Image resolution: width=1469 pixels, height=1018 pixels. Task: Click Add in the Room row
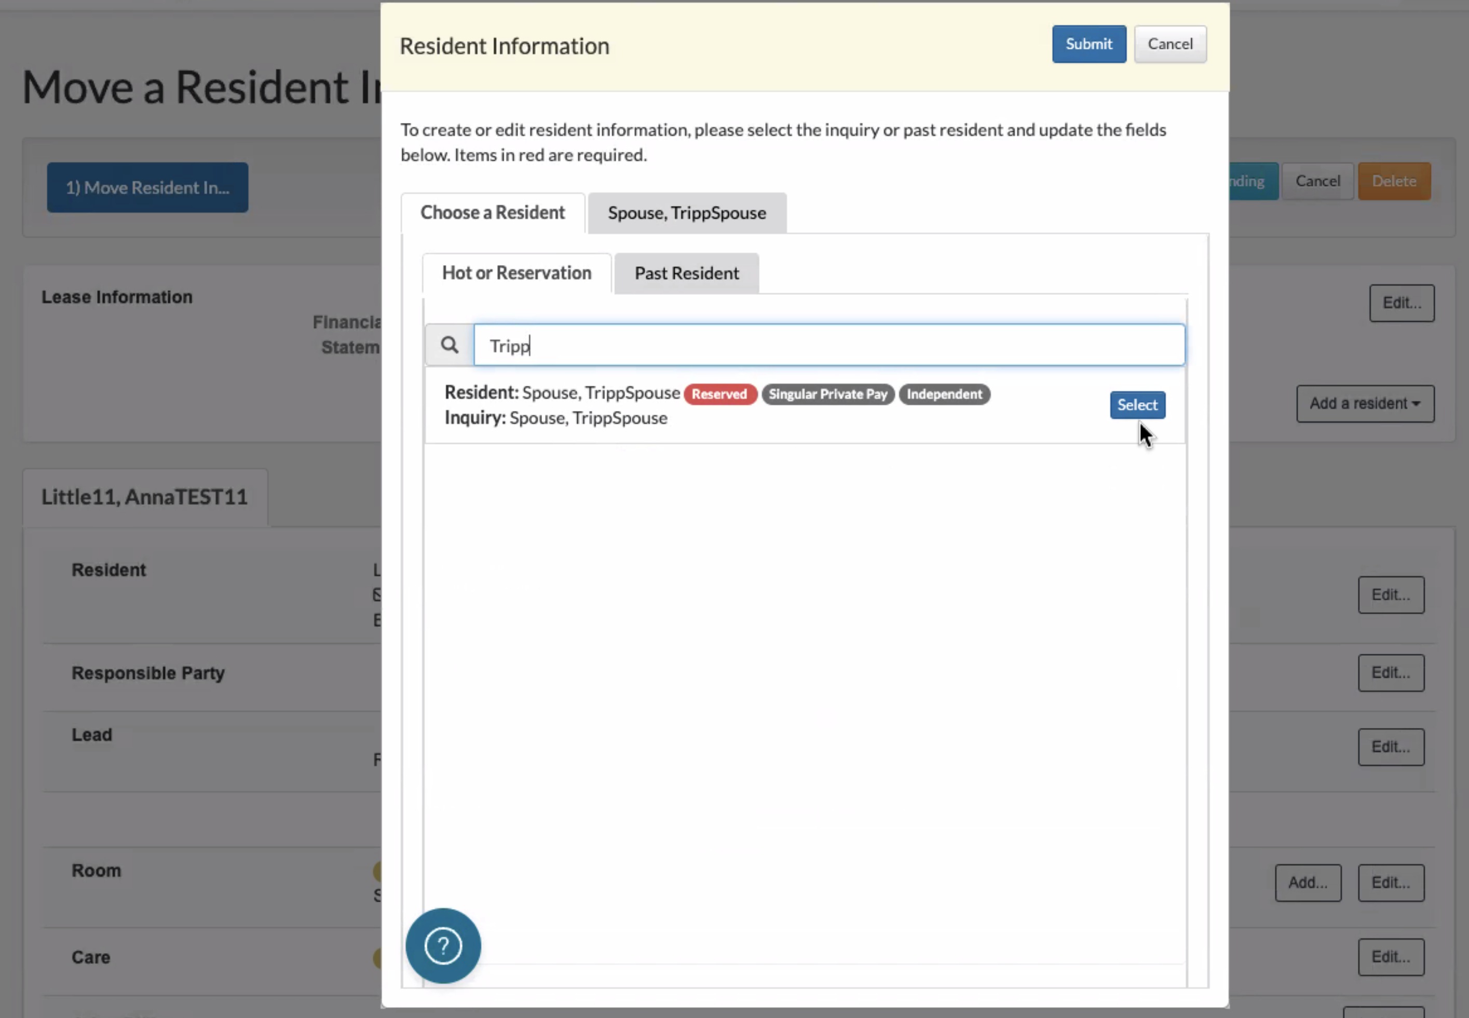[x=1307, y=883]
